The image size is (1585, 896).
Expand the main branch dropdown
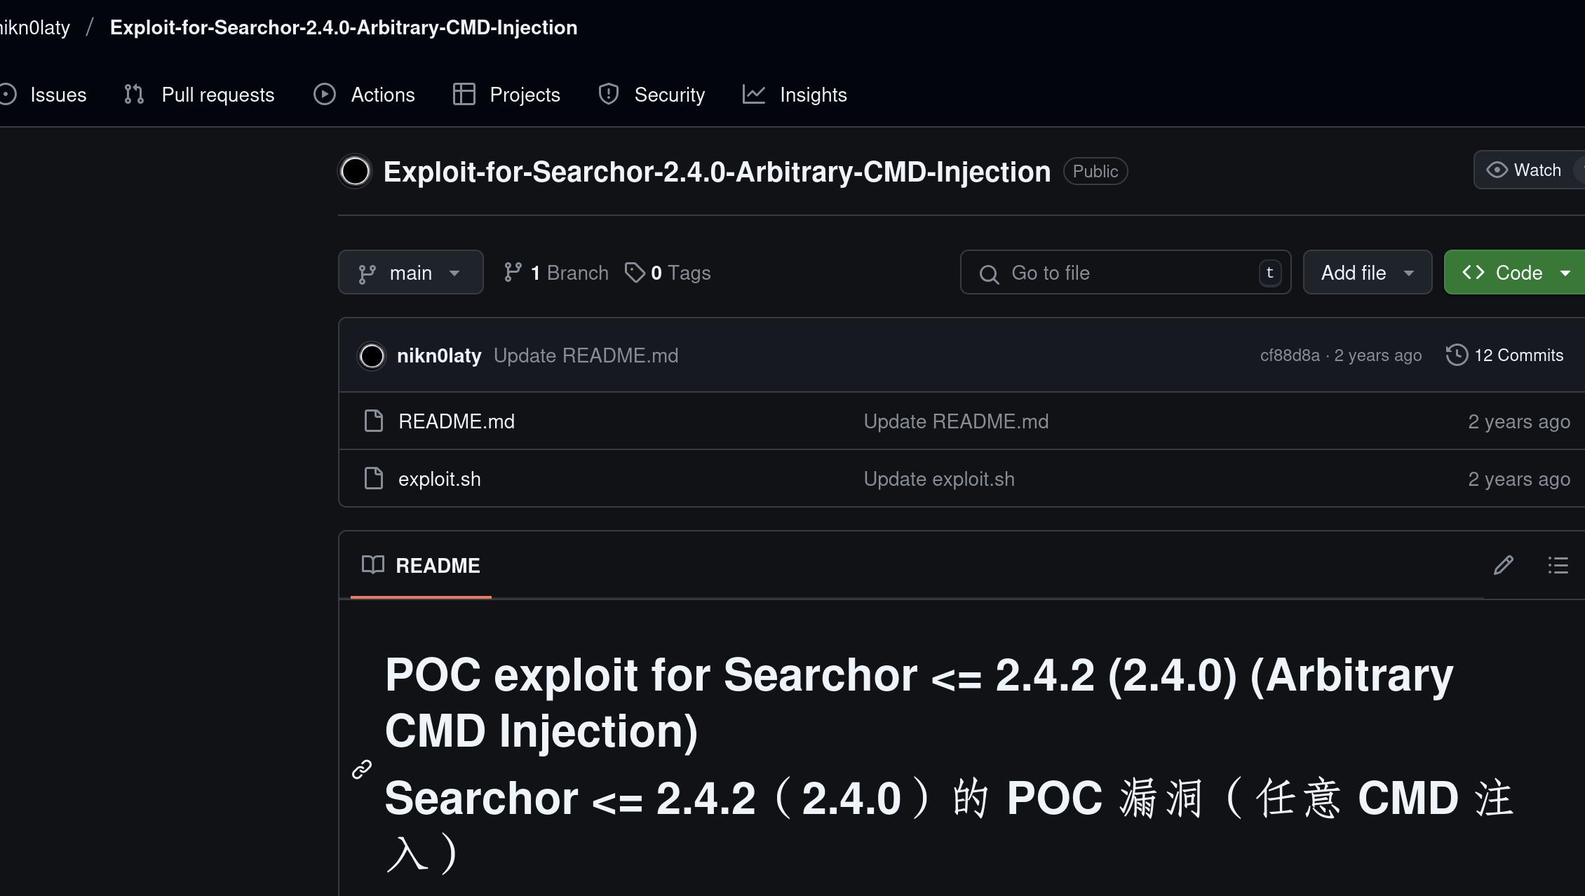coord(410,272)
